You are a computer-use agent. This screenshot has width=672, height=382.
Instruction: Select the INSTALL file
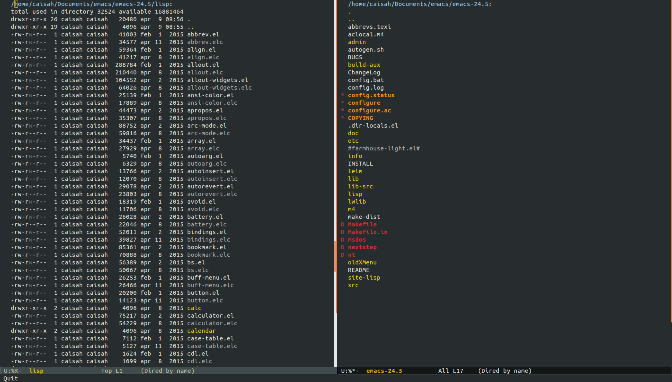click(360, 164)
